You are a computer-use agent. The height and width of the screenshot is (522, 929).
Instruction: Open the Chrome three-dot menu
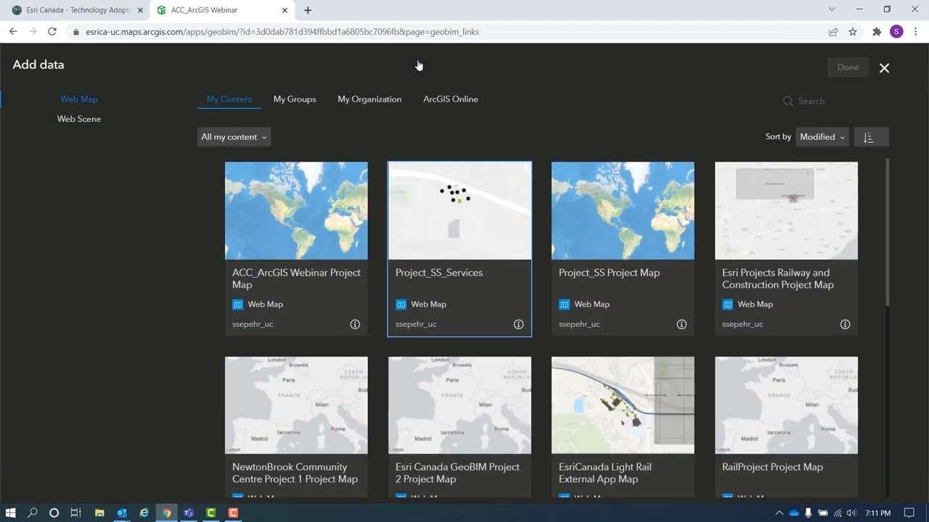click(916, 32)
